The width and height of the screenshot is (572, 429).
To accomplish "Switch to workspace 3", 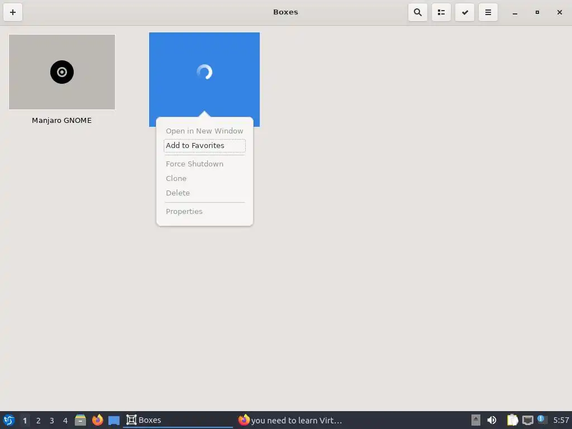I will pyautogui.click(x=52, y=421).
